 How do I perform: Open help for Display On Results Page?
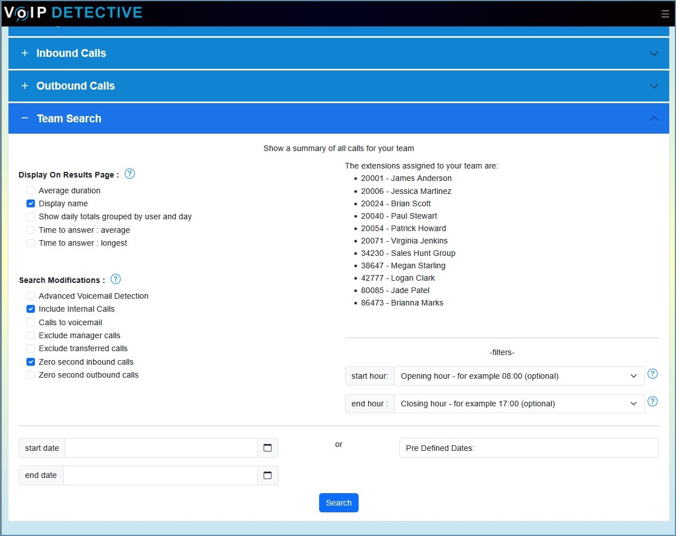(x=130, y=174)
